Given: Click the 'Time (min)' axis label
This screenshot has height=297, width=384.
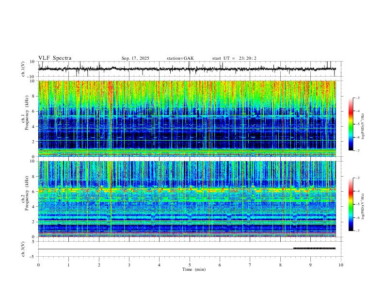Looking at the screenshot, I should pyautogui.click(x=194, y=269).
